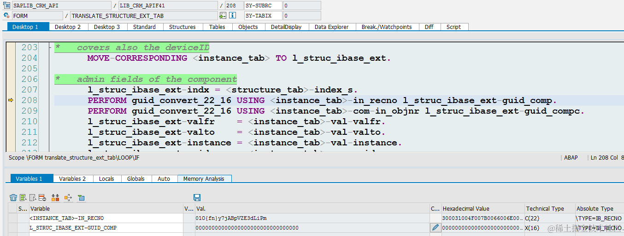This screenshot has height=236, width=624.
Task: Open the Break./Watchpoints tab
Action: click(x=387, y=27)
